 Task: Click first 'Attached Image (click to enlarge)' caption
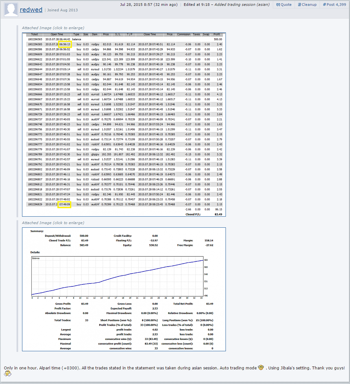53,28
